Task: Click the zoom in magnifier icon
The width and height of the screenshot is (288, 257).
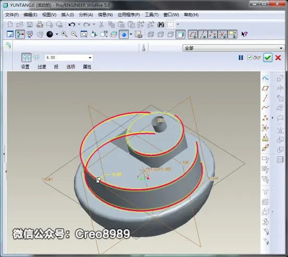Action: [64, 34]
